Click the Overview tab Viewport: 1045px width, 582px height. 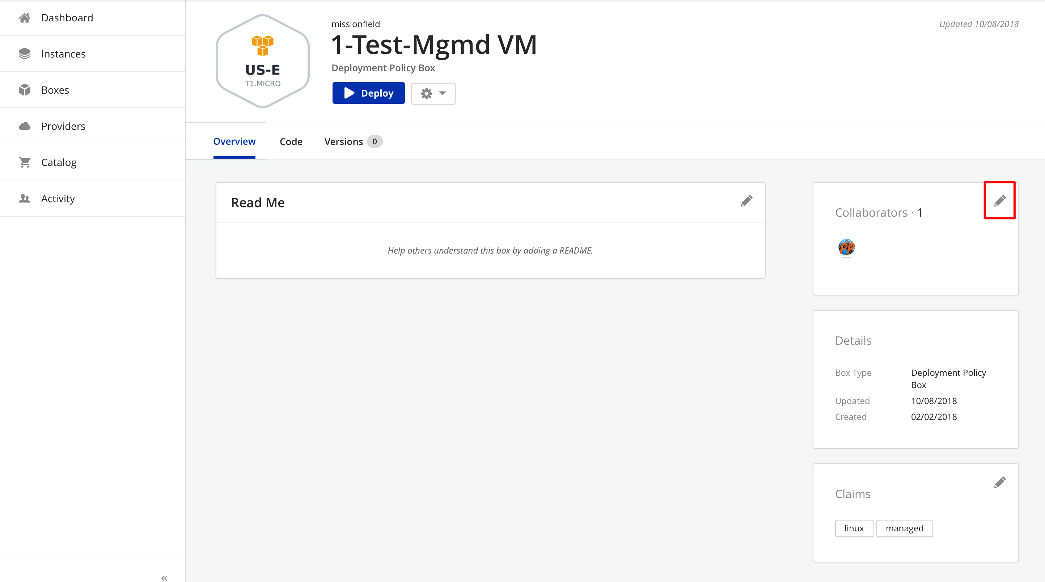[x=234, y=141]
